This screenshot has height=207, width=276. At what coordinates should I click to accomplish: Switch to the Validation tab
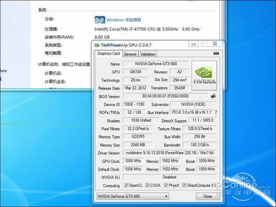click(x=148, y=54)
